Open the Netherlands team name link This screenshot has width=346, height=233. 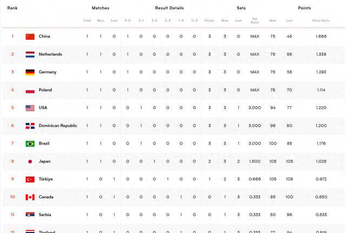[50, 54]
